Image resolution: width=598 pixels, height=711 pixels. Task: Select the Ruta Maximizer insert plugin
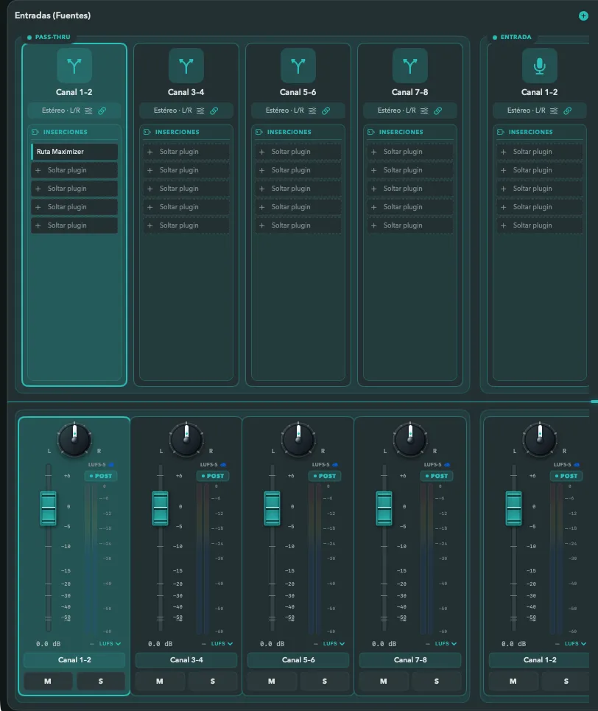tap(74, 152)
